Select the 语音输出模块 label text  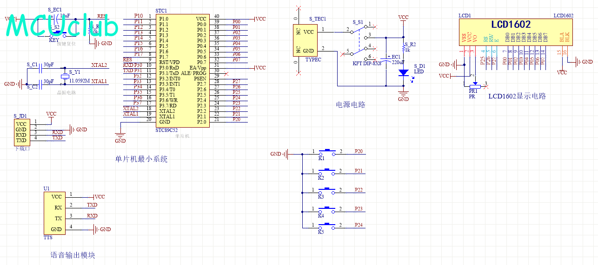point(73,255)
